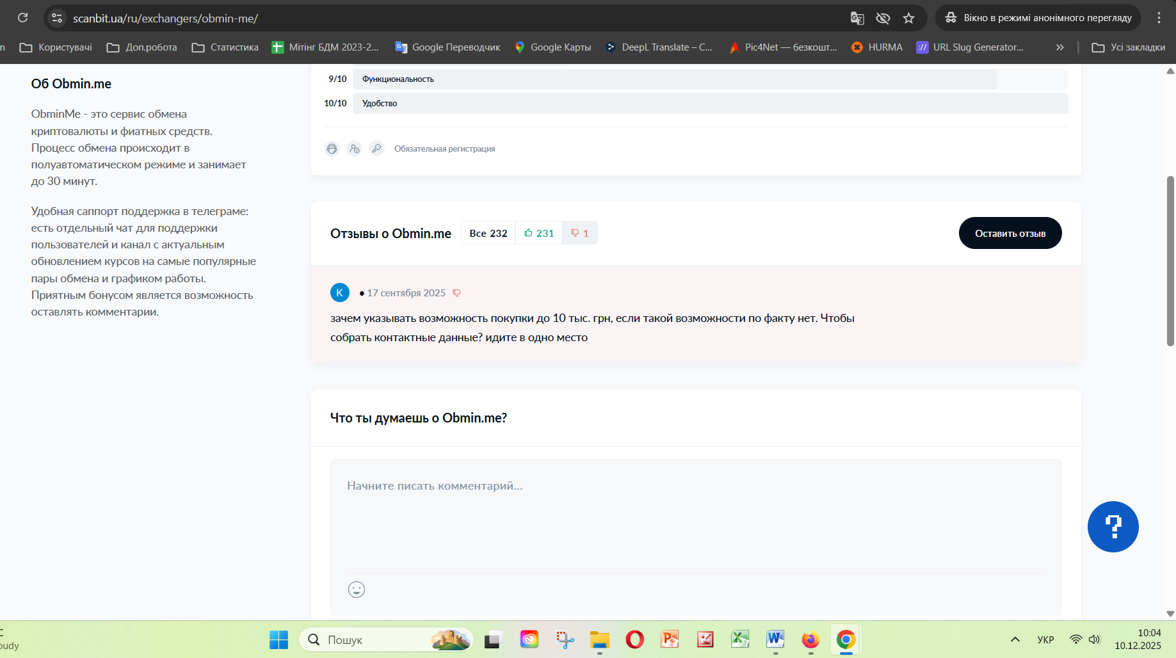Click the crossed-eye tracking protection icon
The image size is (1176, 658).
click(x=883, y=18)
